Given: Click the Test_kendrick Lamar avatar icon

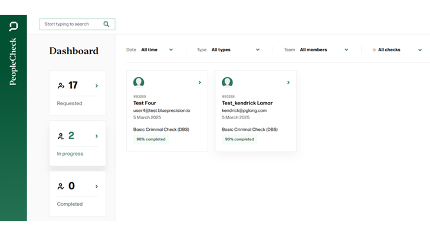Looking at the screenshot, I should point(227,82).
